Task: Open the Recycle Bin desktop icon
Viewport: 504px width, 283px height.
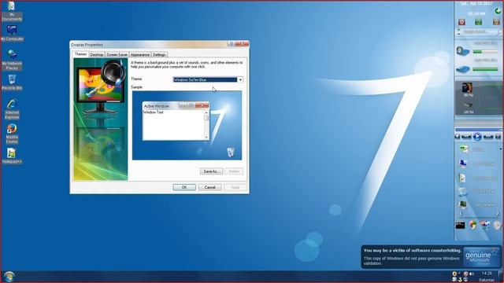Action: [x=12, y=82]
